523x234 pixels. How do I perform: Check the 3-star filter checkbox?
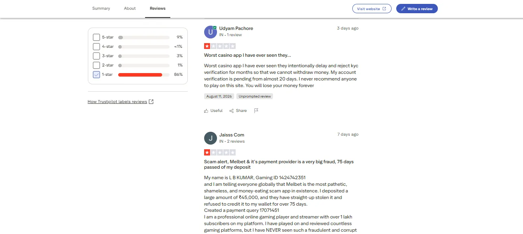click(96, 56)
